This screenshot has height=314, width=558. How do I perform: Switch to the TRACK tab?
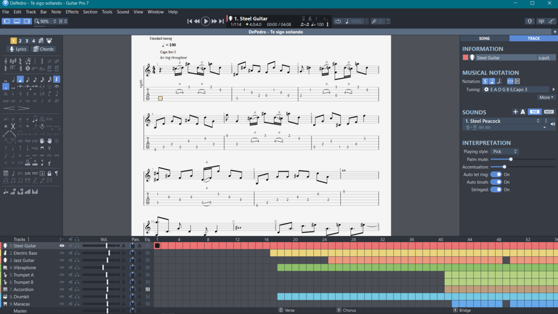pyautogui.click(x=534, y=38)
